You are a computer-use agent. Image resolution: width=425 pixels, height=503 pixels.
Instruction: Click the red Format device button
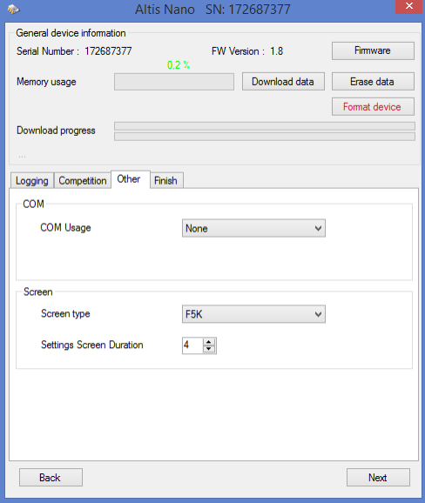[x=373, y=107]
